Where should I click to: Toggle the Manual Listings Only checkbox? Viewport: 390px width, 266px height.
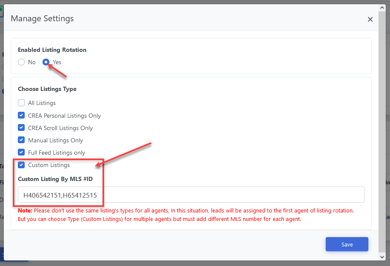(x=21, y=140)
